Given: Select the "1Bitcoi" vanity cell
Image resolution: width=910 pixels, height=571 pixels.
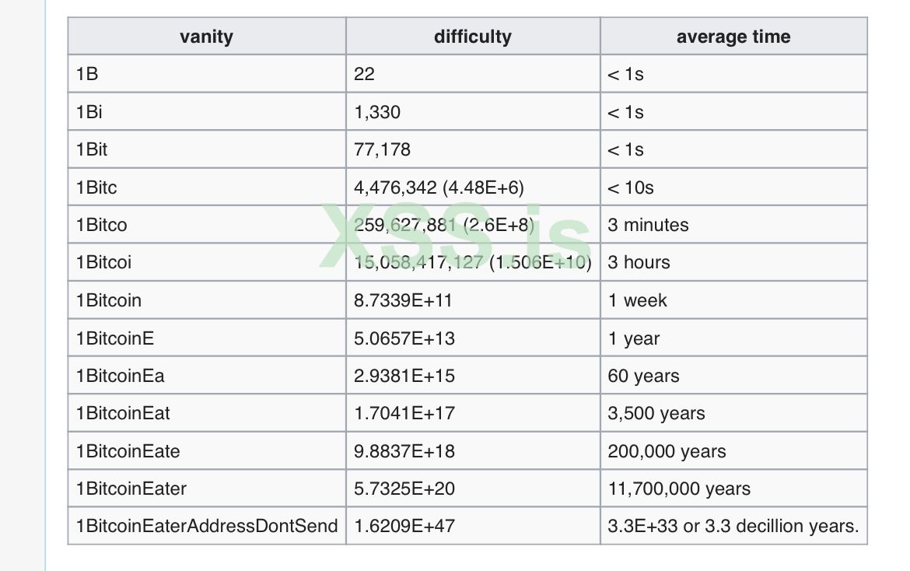Looking at the screenshot, I should [104, 263].
